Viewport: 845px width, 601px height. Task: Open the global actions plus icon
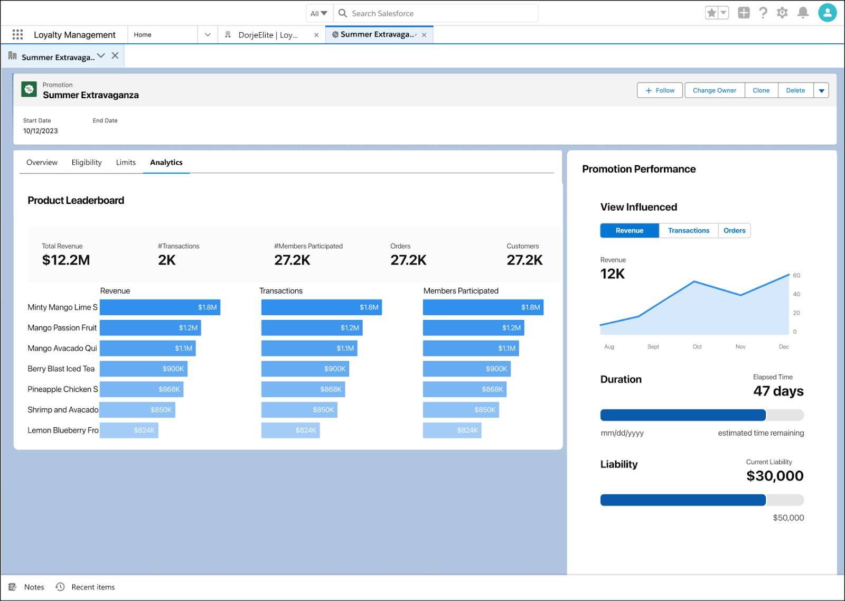pyautogui.click(x=744, y=13)
